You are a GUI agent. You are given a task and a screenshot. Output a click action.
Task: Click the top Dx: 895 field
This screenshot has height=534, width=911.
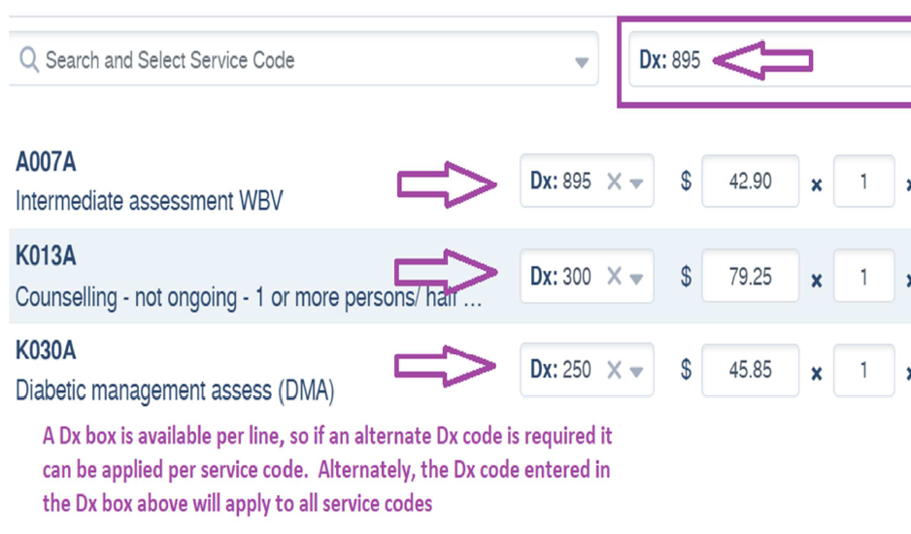tap(770, 60)
